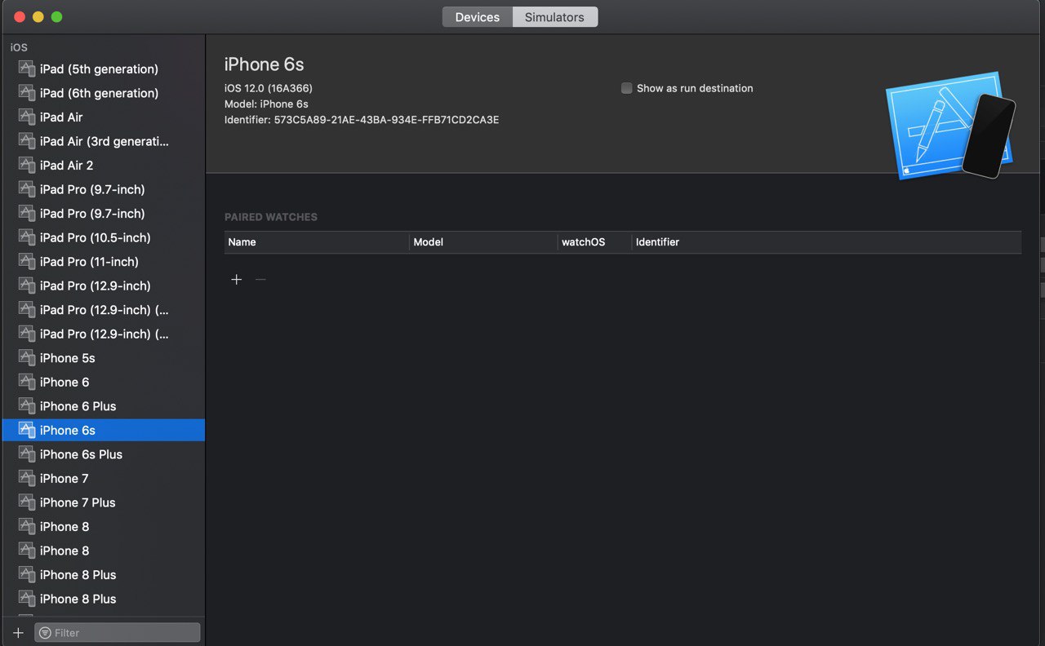Screen dimensions: 1045x646
Task: Select the iPhone 7 row (not Plus)
Action: pyautogui.click(x=104, y=478)
